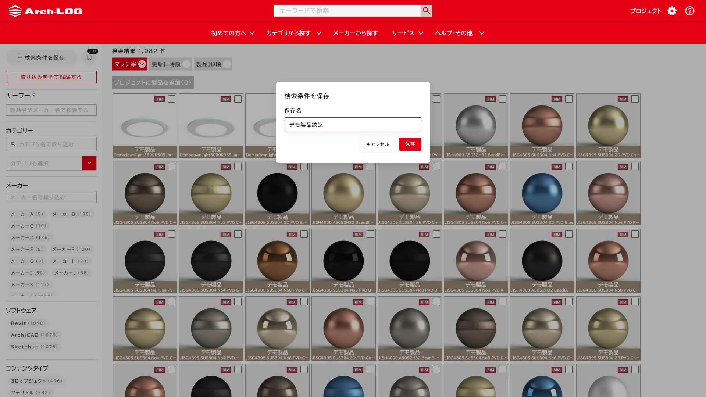Viewport: 706px width, 397px height.
Task: Toggle the マッチ率 sort direction arrow
Action: point(142,64)
